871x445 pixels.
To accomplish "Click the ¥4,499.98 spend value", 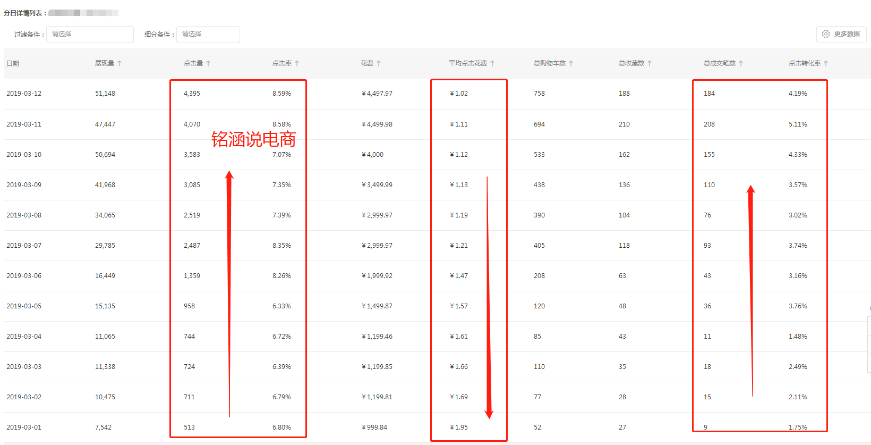I will click(377, 124).
